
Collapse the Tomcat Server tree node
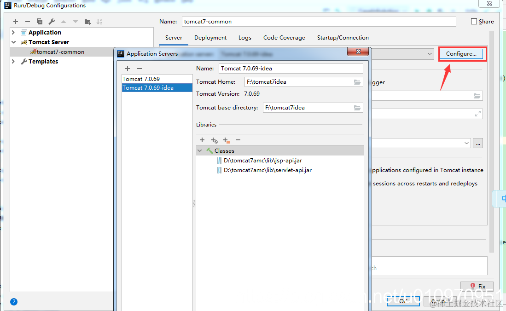click(x=13, y=42)
